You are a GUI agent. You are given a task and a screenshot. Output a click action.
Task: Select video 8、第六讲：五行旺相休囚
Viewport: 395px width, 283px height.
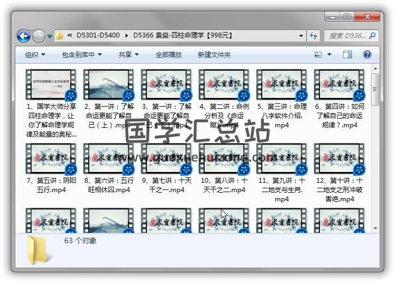coord(109,168)
